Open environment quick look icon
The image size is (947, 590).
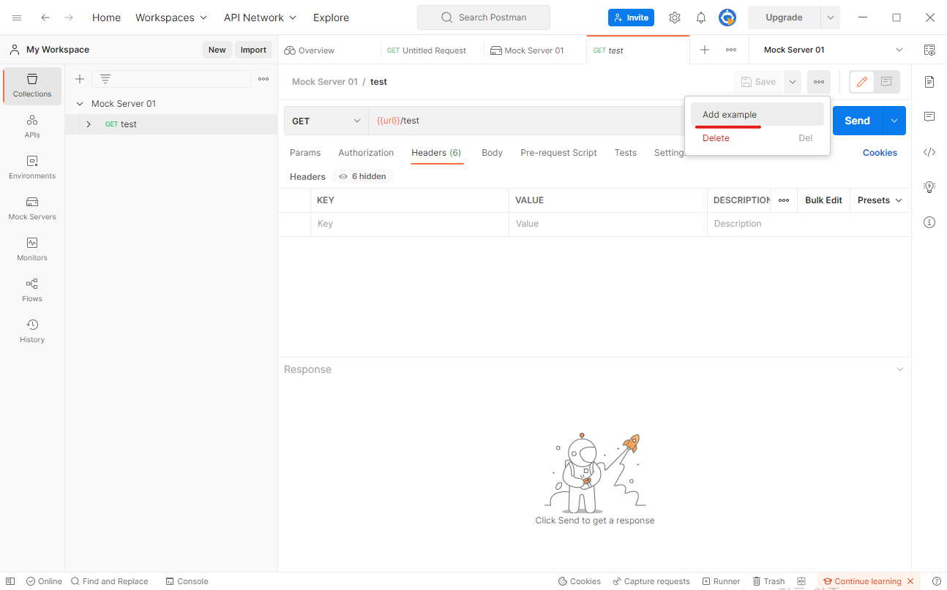[x=929, y=50]
